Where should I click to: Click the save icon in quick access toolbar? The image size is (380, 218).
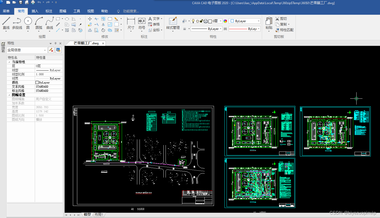pyautogui.click(x=21, y=2)
